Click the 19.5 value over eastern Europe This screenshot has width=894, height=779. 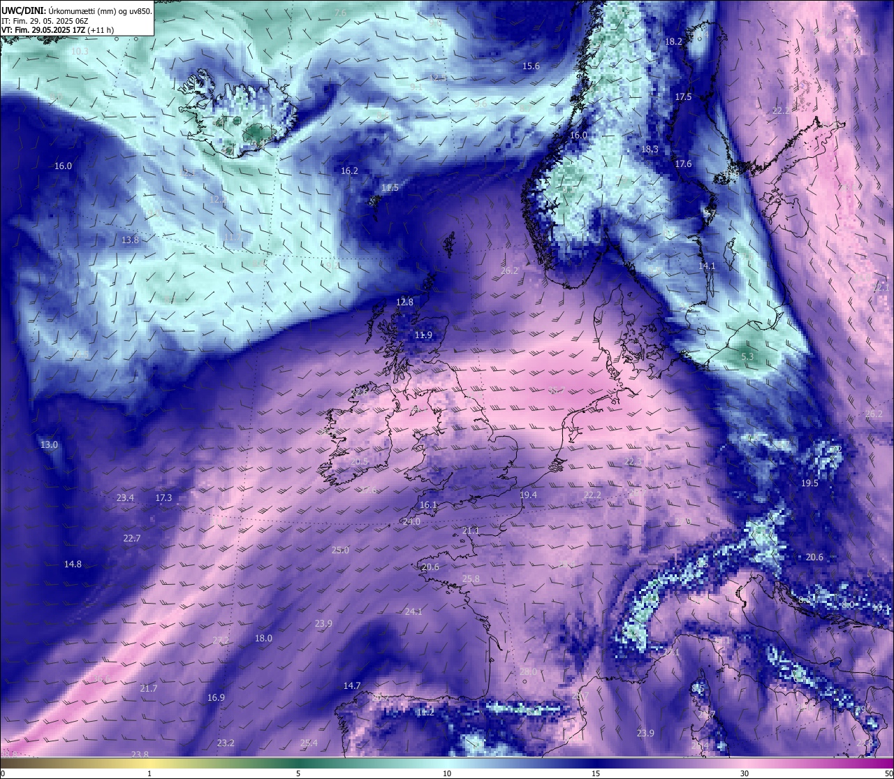coord(809,483)
